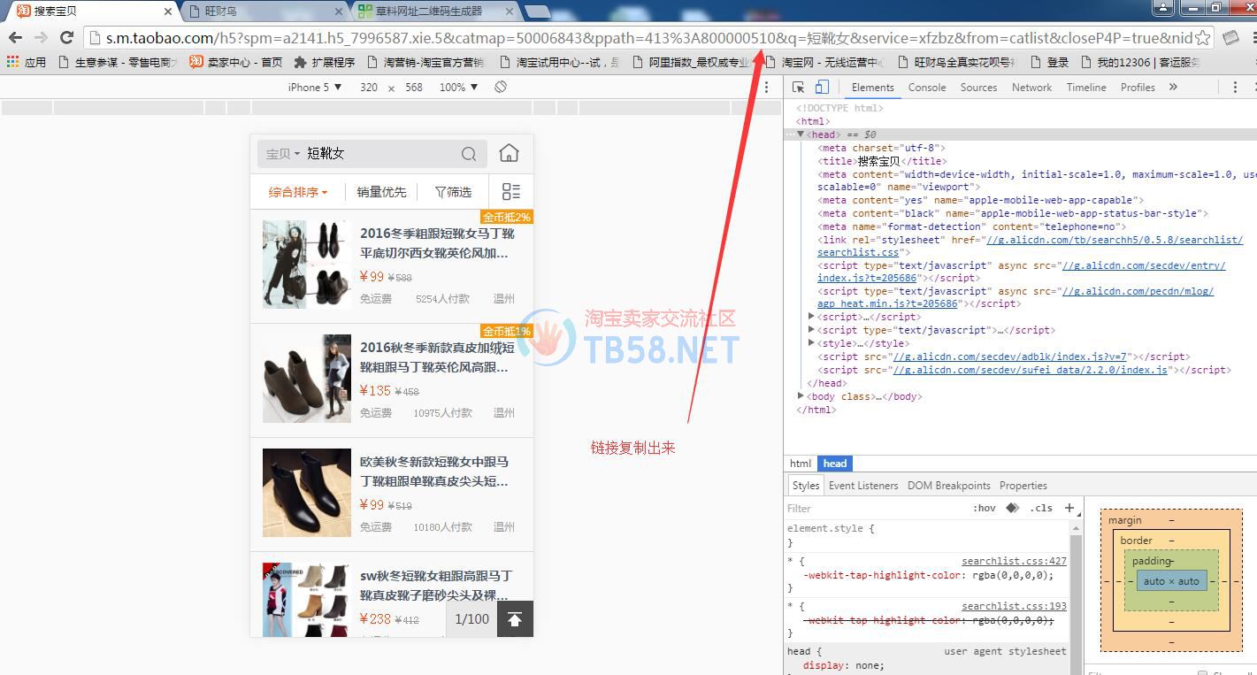1257x675 pixels.
Task: Open the 卖家中心 - 首页 bookmark
Action: (x=235, y=62)
